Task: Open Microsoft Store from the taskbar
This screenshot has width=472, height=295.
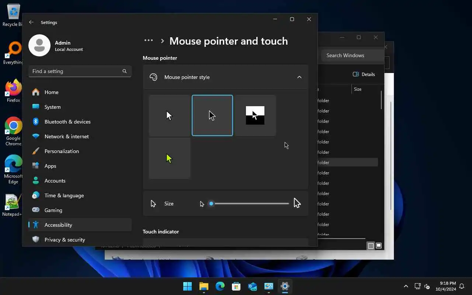Action: [x=236, y=286]
